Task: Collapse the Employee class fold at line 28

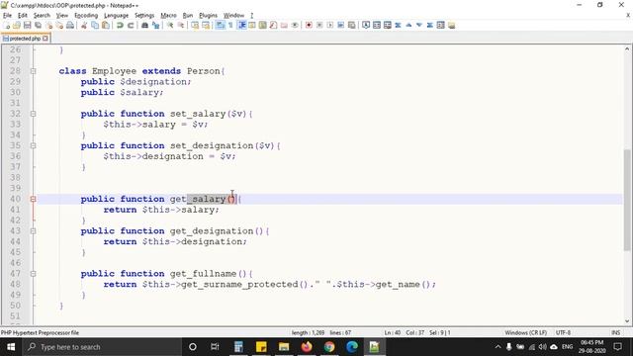Action: (33, 71)
